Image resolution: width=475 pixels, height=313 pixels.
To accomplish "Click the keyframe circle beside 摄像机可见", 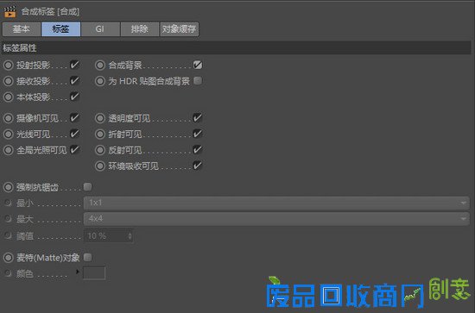I will point(8,118).
